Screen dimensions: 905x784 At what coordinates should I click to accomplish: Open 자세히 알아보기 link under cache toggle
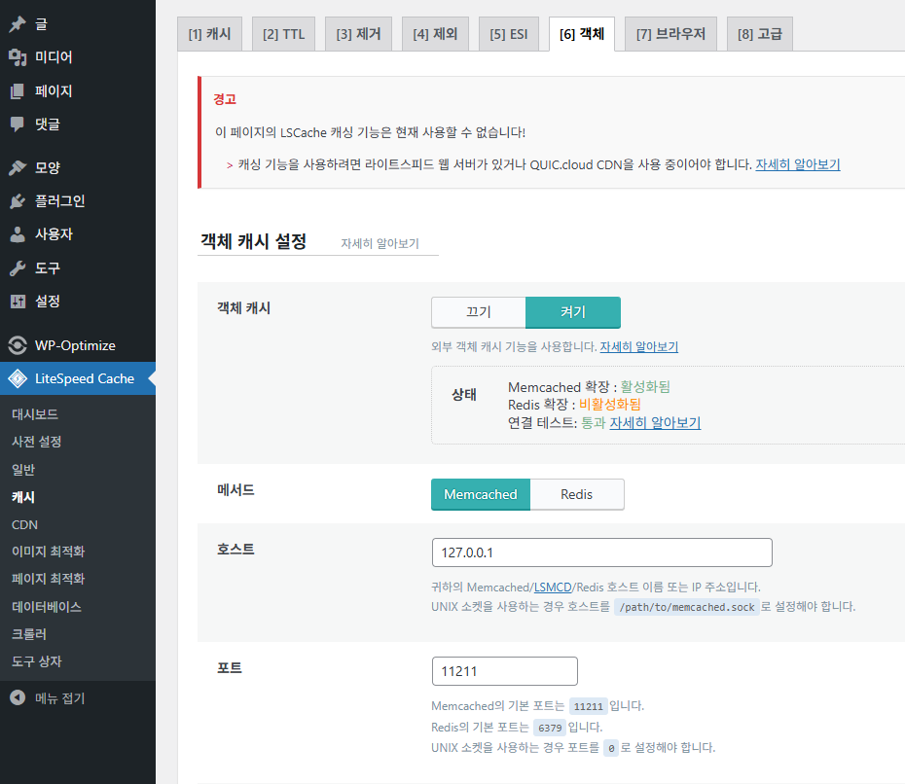coord(639,346)
